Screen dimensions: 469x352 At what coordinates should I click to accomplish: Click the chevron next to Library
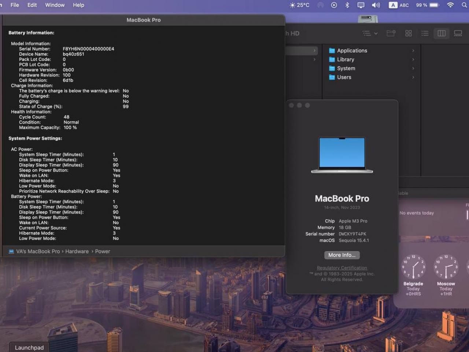click(x=413, y=59)
